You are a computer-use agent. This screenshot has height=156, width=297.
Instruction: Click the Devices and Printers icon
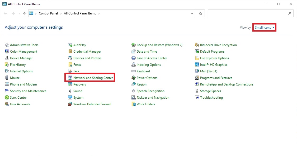pyautogui.click(x=70, y=58)
